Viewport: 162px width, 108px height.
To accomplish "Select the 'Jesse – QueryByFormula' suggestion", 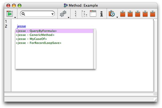I will (36, 31).
